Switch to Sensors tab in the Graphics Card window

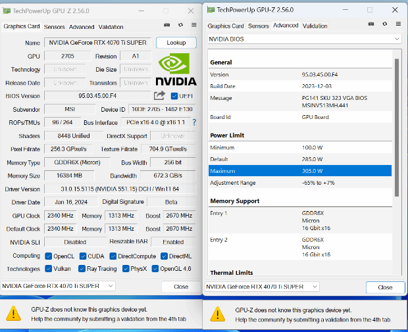54,27
